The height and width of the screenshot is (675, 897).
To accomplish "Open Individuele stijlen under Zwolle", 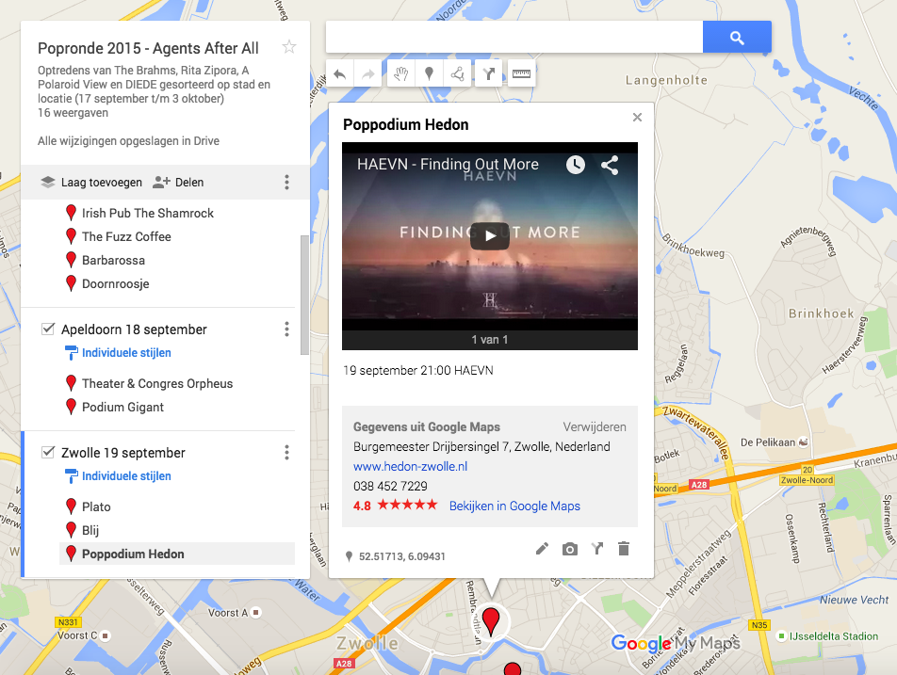I will 126,476.
